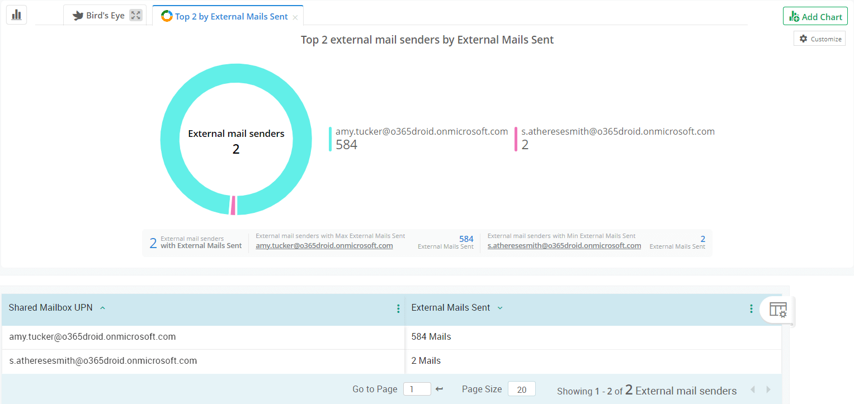Viewport: 854px width, 404px height.
Task: Switch to the Bird's Eye tab
Action: tap(106, 15)
